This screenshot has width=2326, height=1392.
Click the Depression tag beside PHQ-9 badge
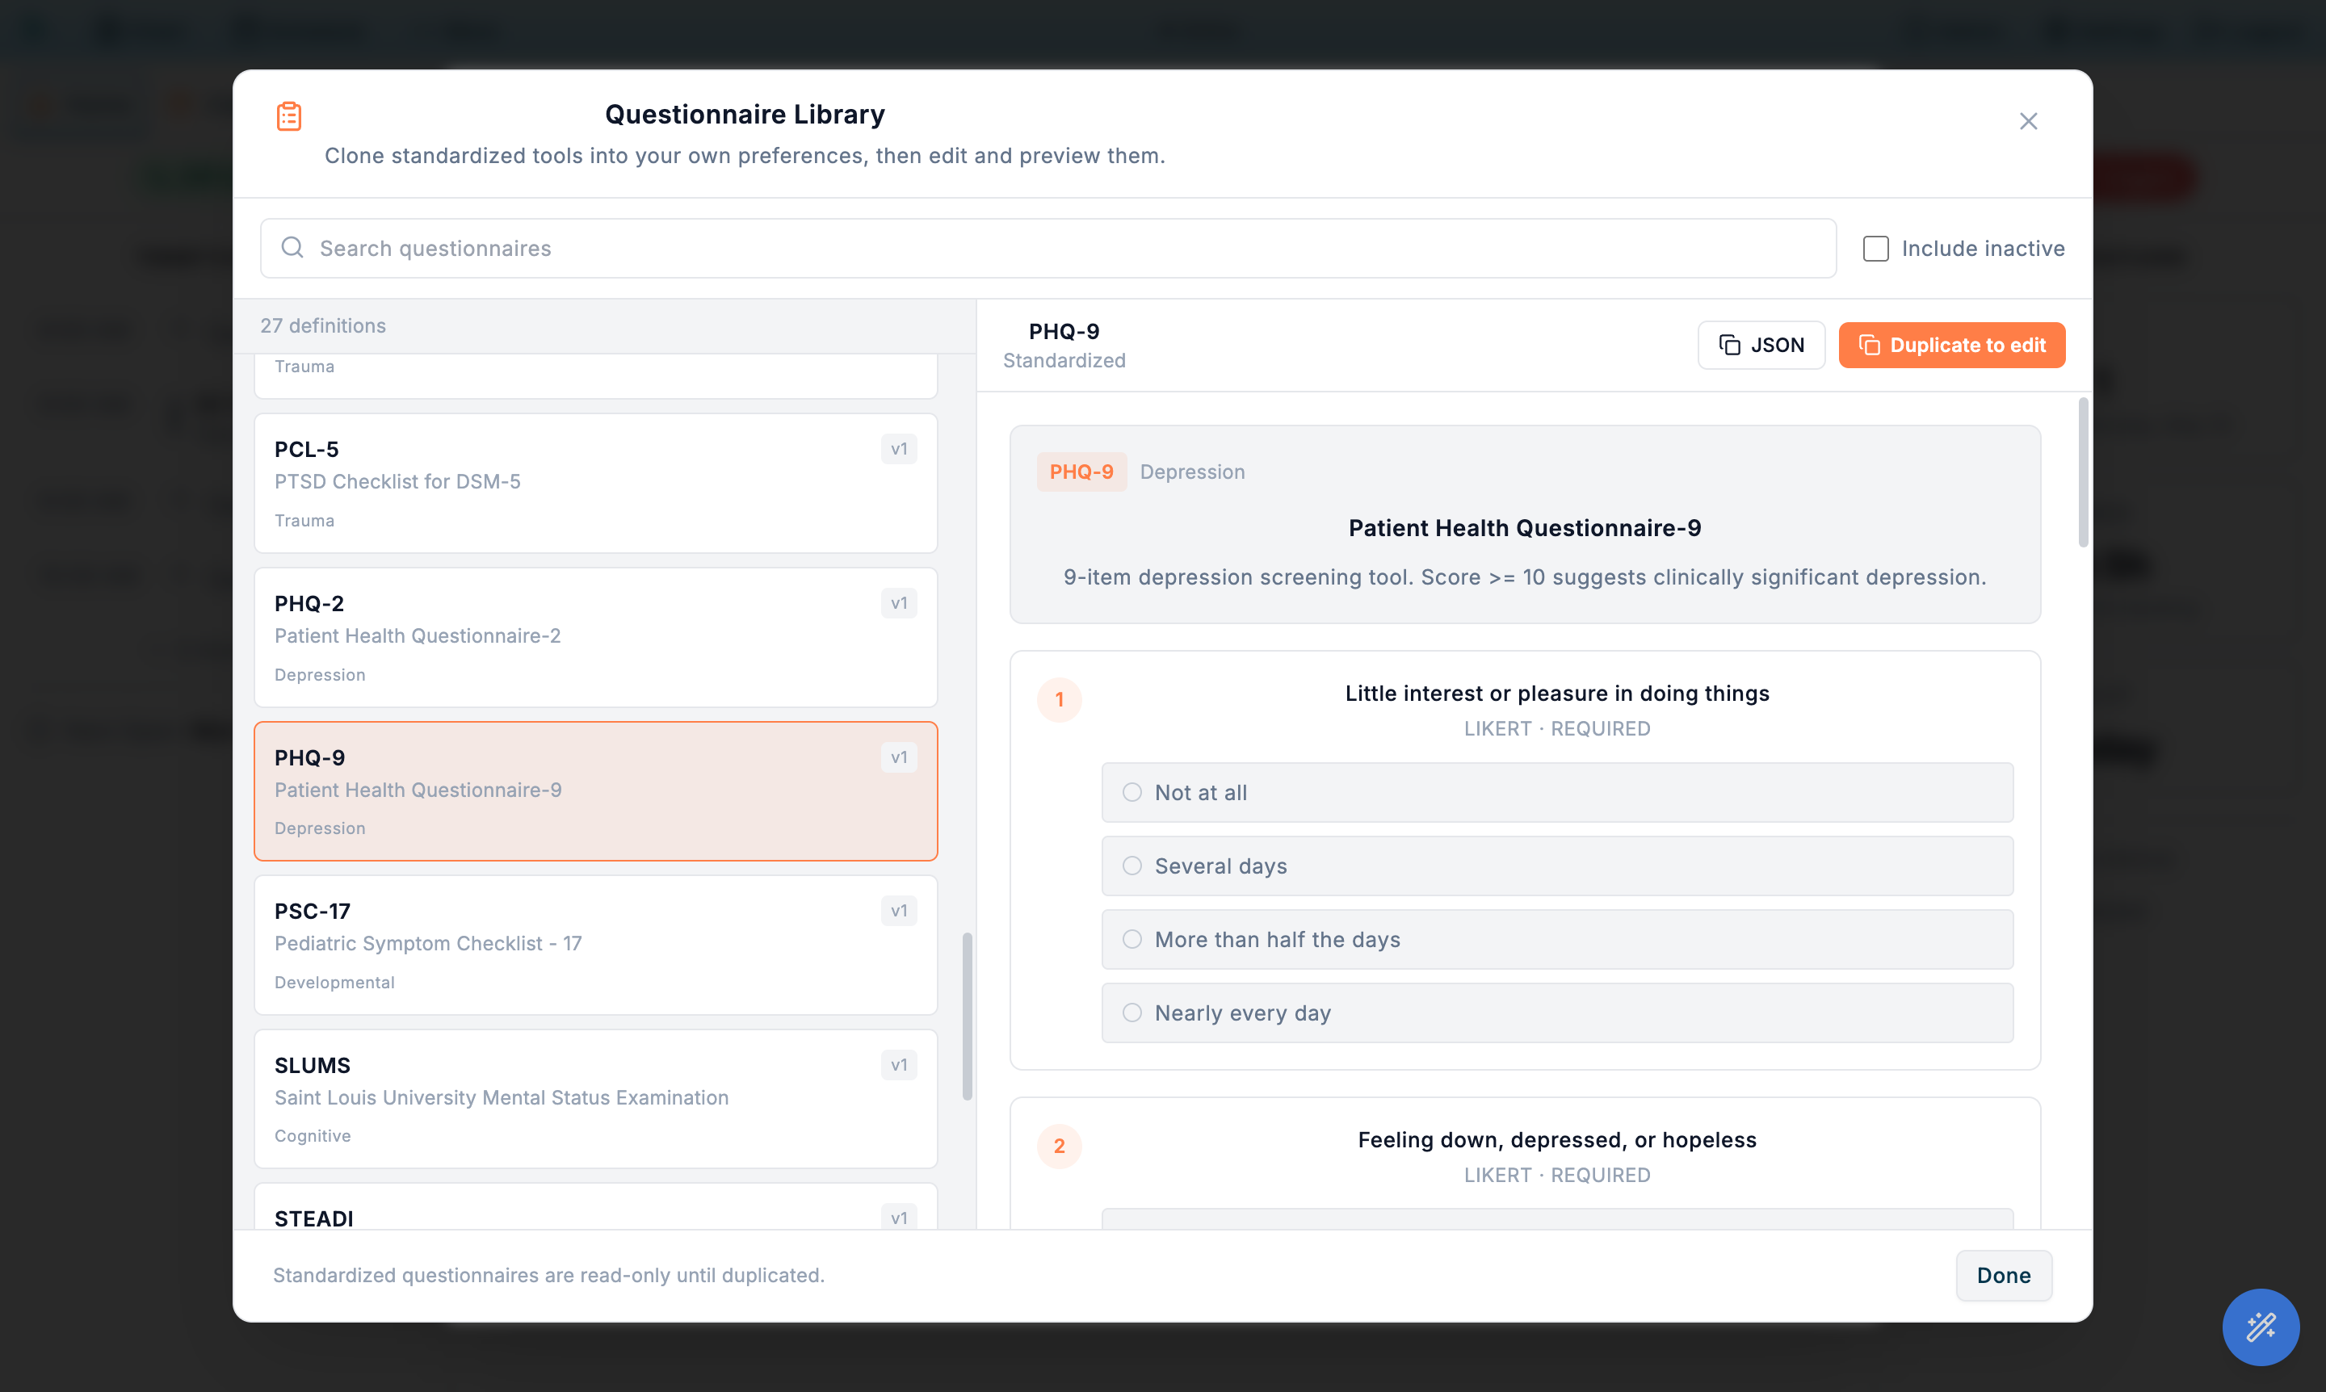tap(1191, 472)
